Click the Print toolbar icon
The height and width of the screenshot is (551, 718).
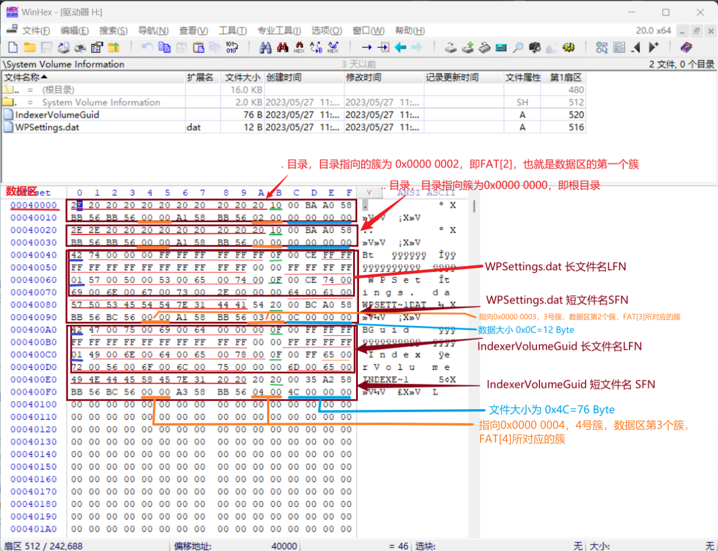(80, 47)
